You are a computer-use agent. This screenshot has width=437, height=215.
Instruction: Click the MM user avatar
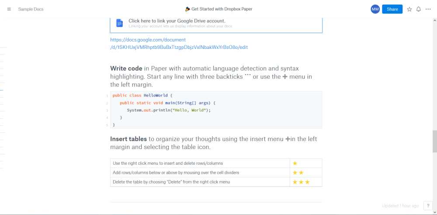[x=375, y=9]
